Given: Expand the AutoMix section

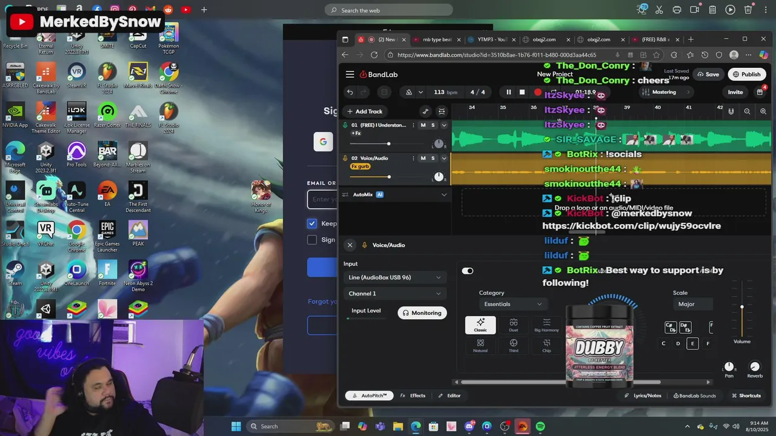Looking at the screenshot, I should (x=444, y=194).
